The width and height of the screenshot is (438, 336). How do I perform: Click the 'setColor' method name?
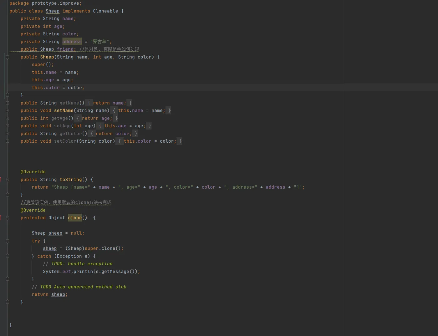65,141
